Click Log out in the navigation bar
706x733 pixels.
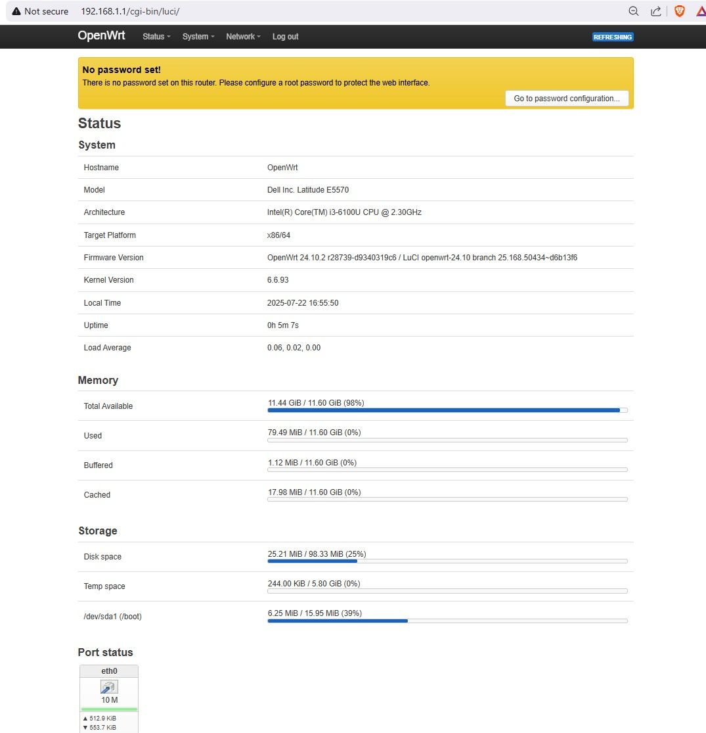[285, 36]
